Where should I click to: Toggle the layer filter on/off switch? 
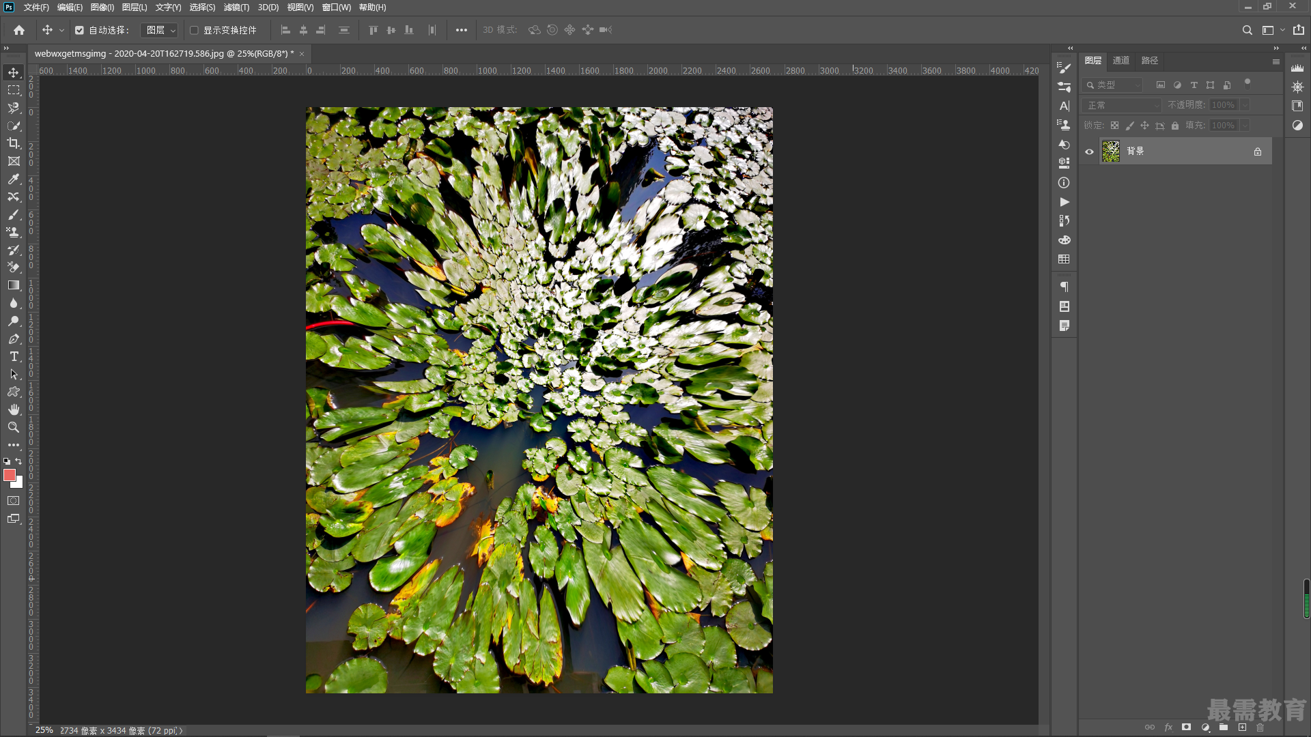(1247, 83)
